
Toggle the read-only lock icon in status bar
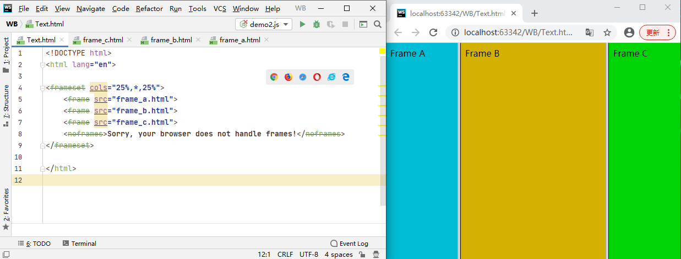point(362,255)
